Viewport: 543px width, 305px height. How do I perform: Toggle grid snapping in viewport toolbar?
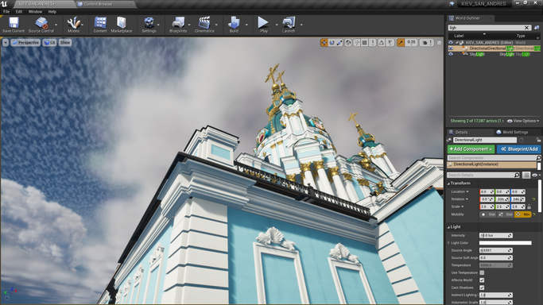(365, 43)
